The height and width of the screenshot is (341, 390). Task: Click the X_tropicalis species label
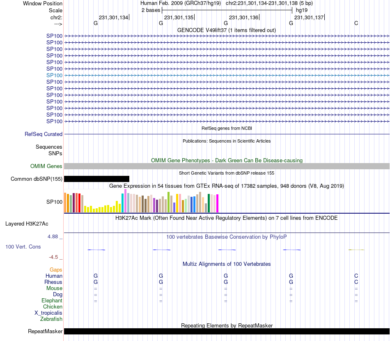(48, 313)
